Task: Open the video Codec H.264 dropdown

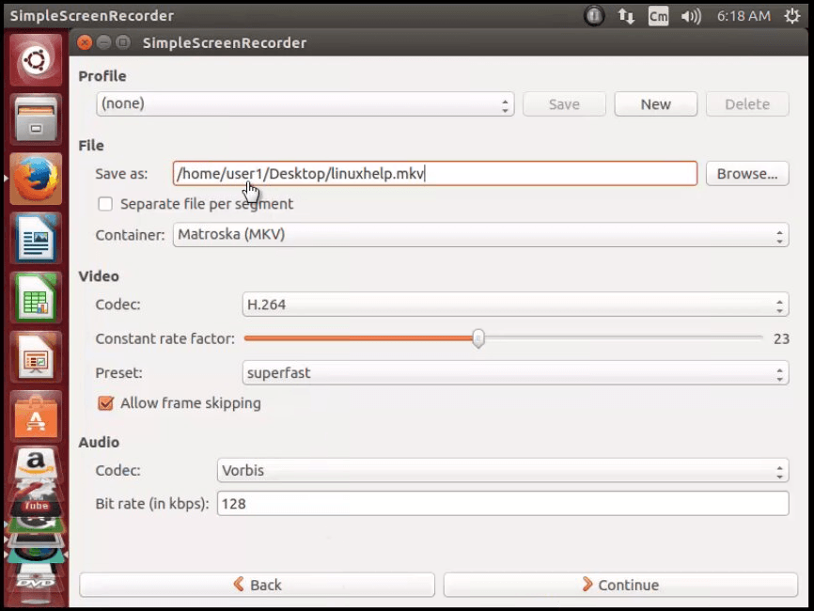Action: 515,305
